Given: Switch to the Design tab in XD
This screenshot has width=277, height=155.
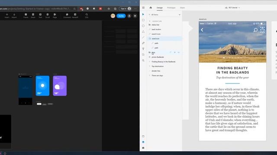Looking at the screenshot, I should coord(160,8).
